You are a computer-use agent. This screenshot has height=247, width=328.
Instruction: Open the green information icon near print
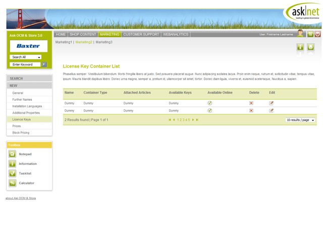tap(300, 47)
